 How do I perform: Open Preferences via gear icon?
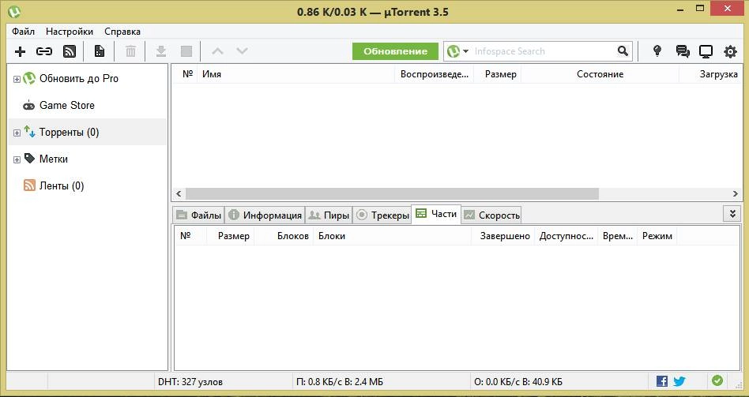click(x=730, y=51)
